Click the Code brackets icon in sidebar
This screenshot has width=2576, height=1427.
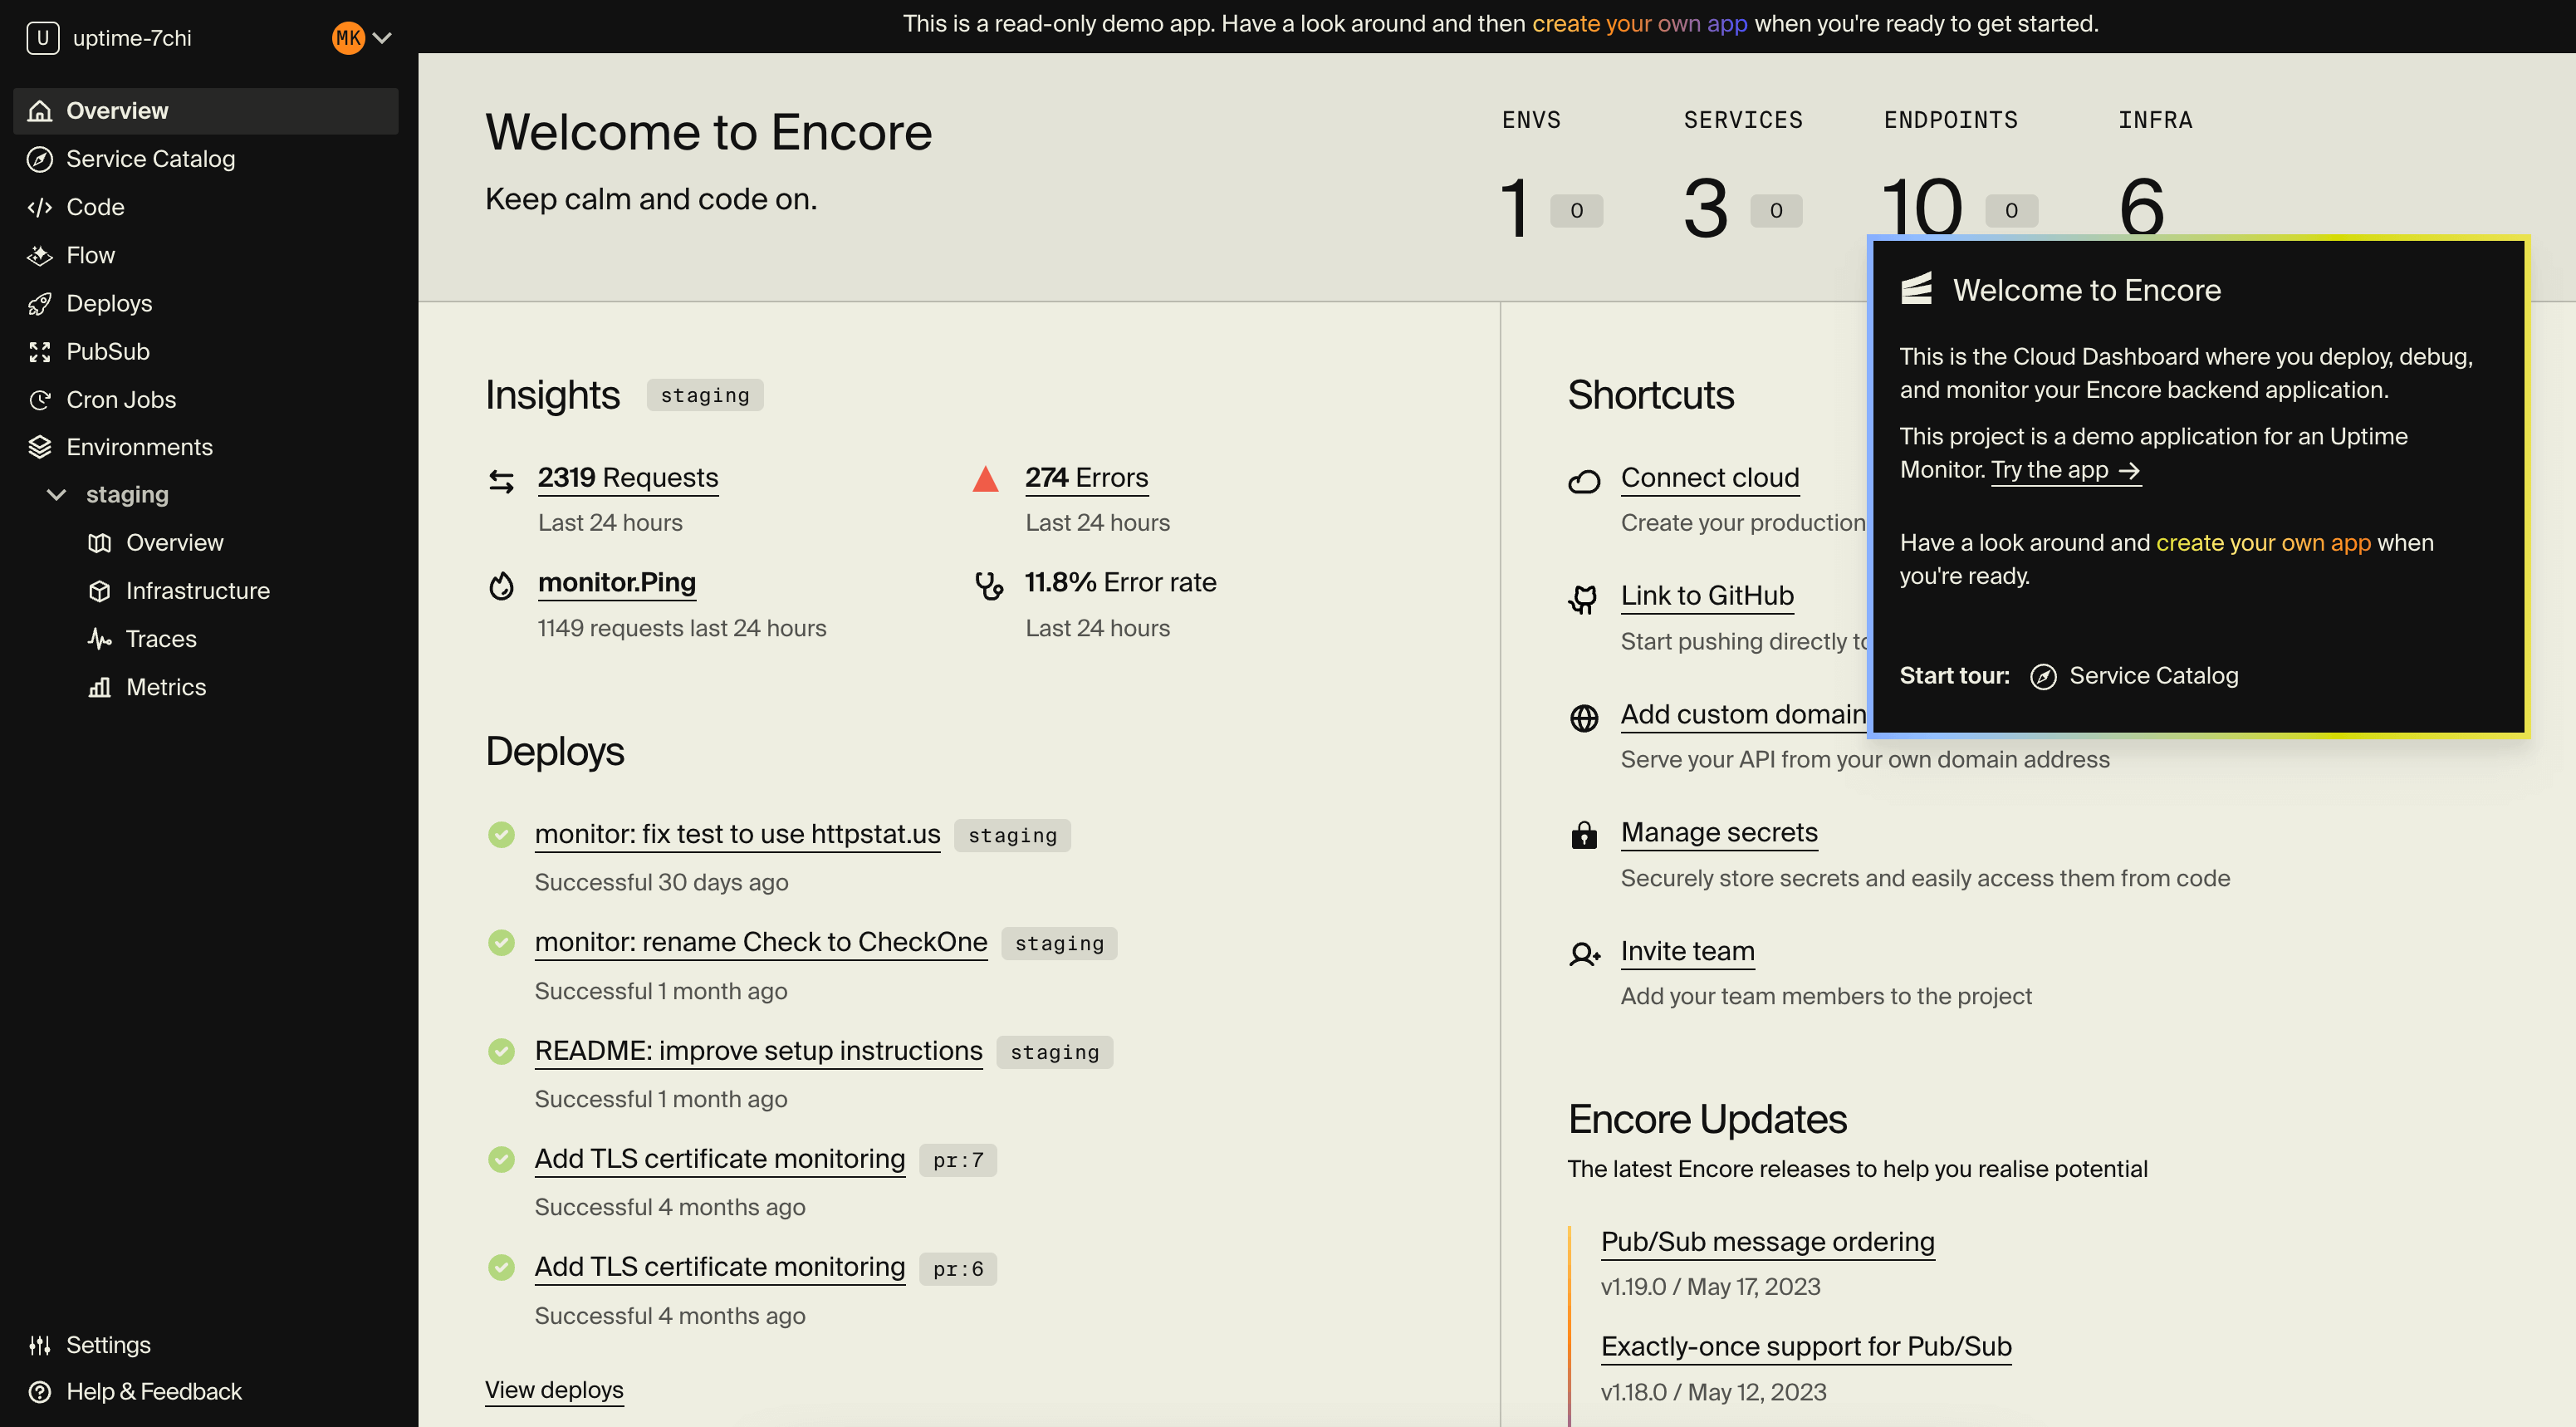pyautogui.click(x=40, y=207)
